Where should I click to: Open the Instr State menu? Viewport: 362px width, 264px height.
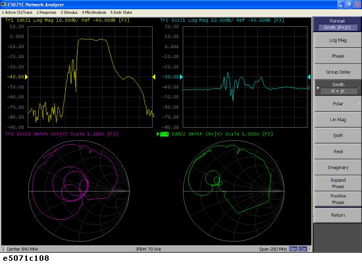tap(121, 13)
